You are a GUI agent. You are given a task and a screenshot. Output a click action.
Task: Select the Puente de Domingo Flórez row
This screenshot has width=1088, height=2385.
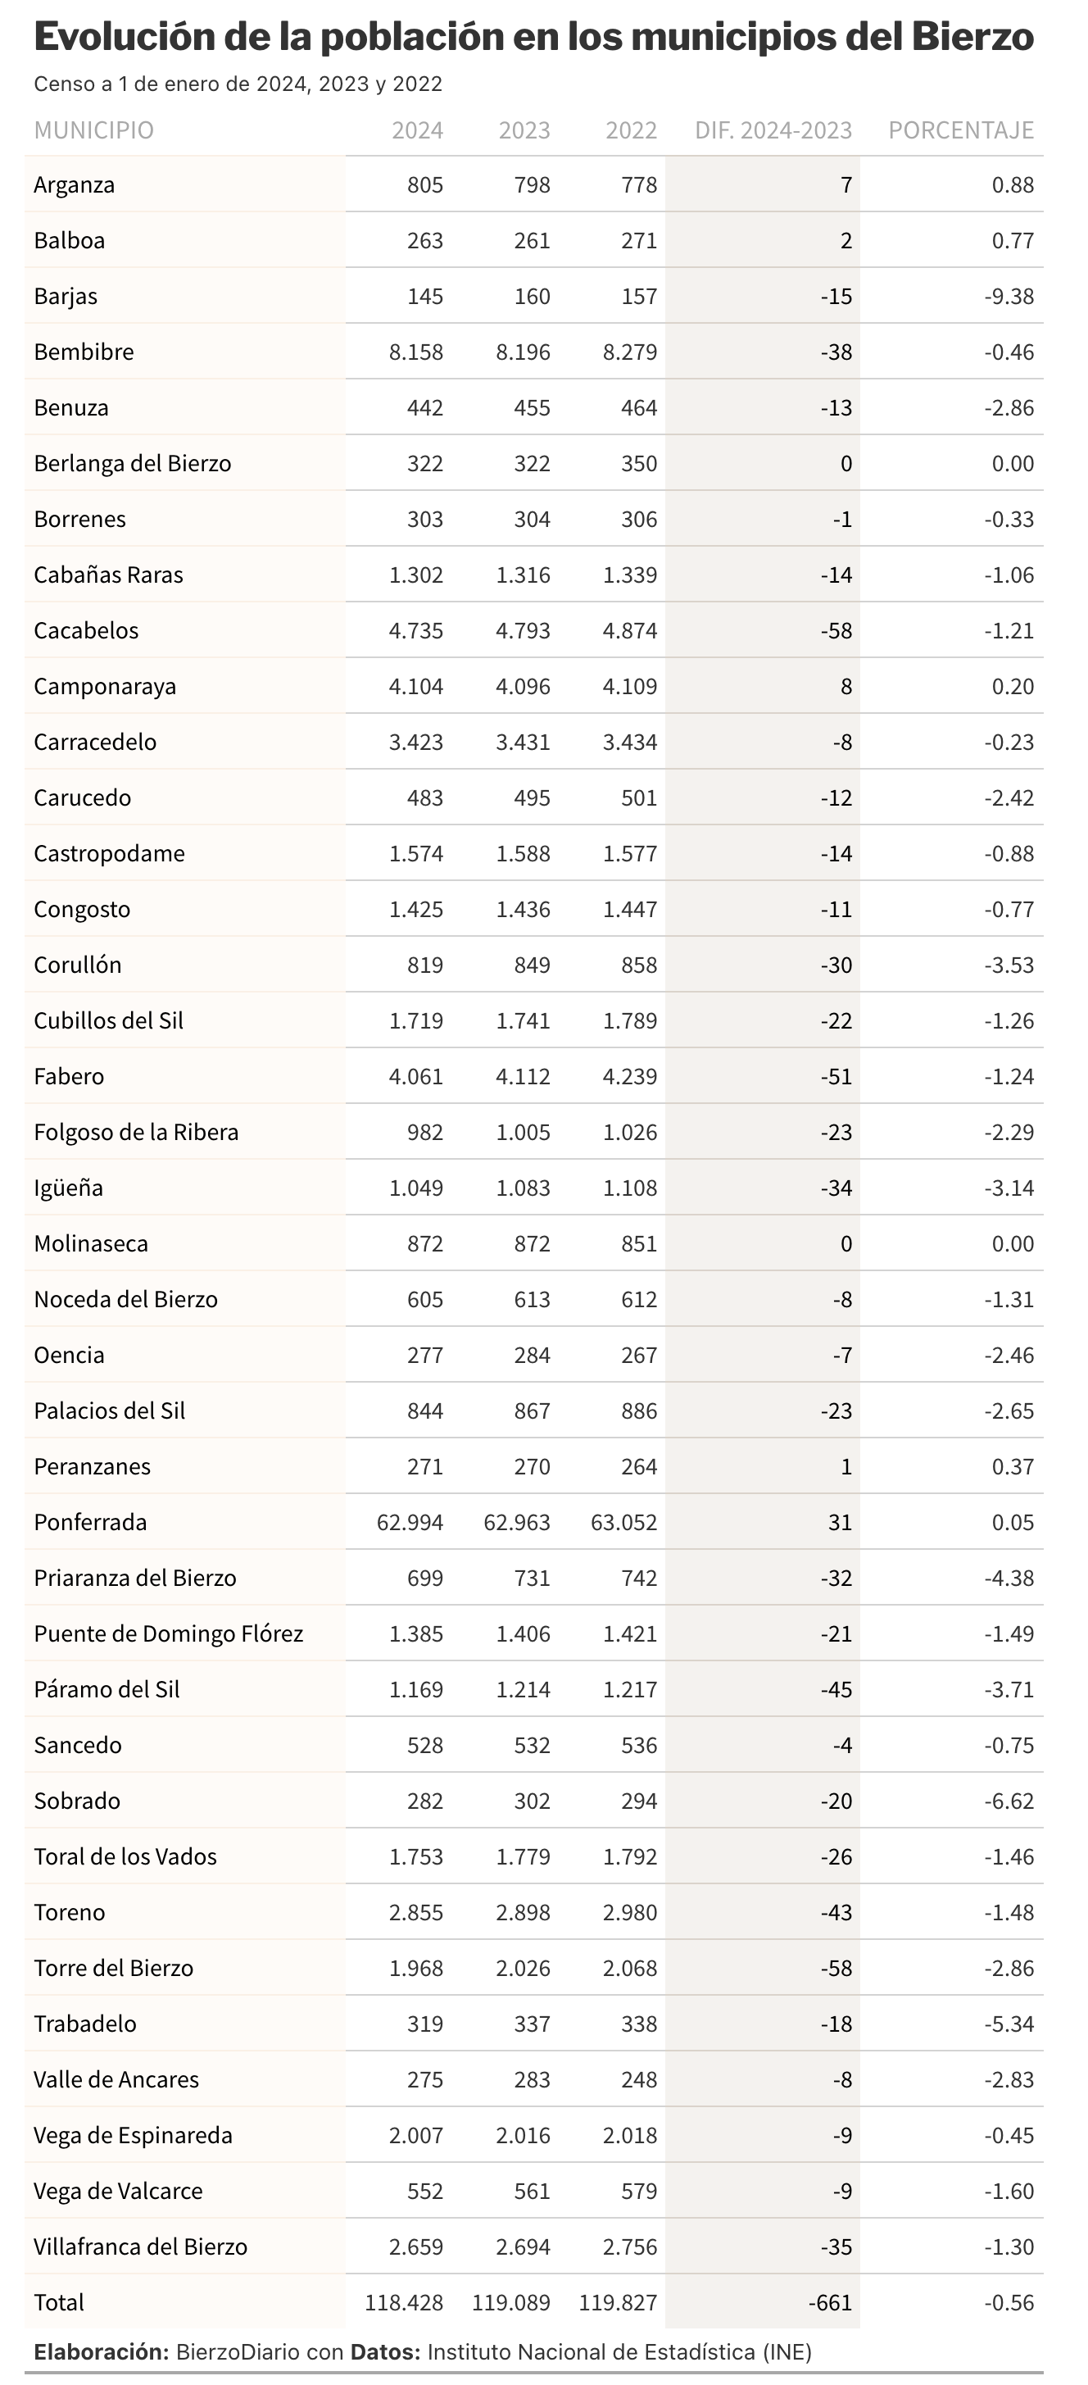pos(534,1633)
